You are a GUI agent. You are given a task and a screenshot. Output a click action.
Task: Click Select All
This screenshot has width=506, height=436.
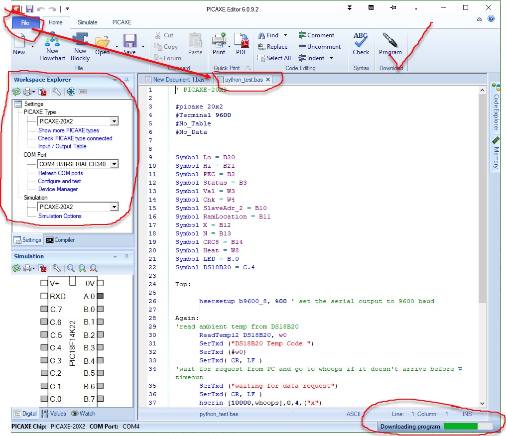point(274,58)
